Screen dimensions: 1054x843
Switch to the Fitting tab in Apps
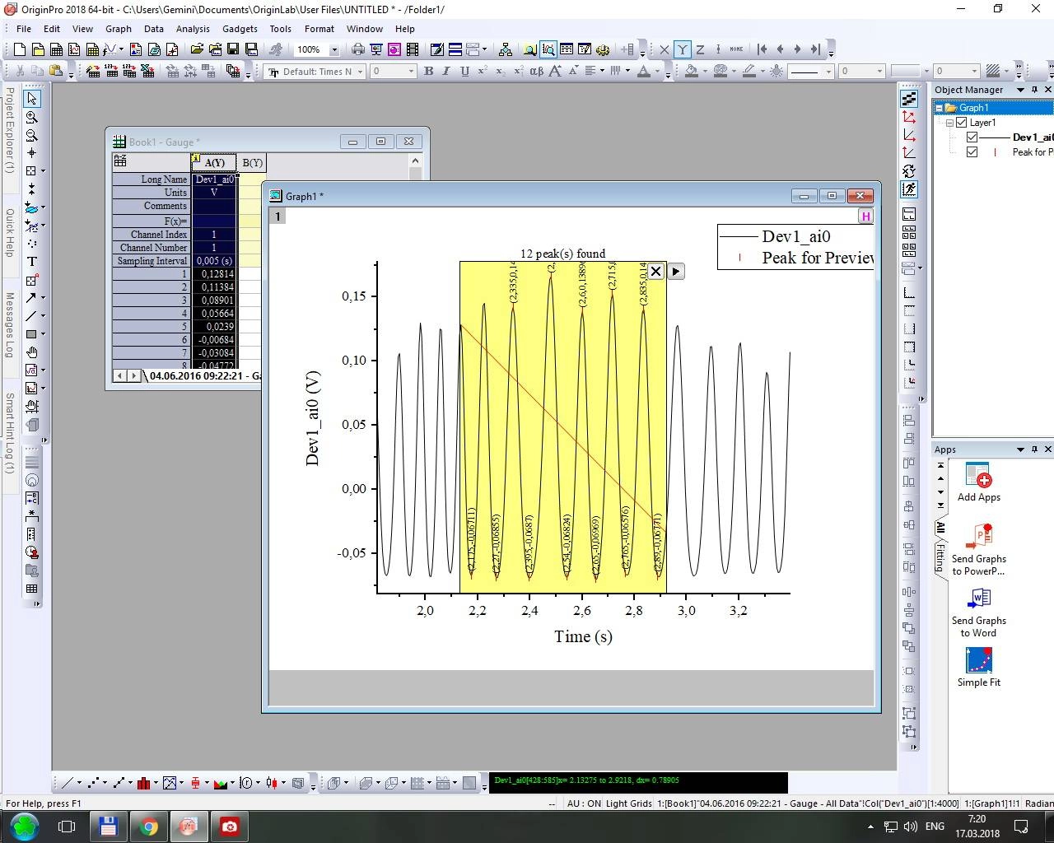coord(940,557)
